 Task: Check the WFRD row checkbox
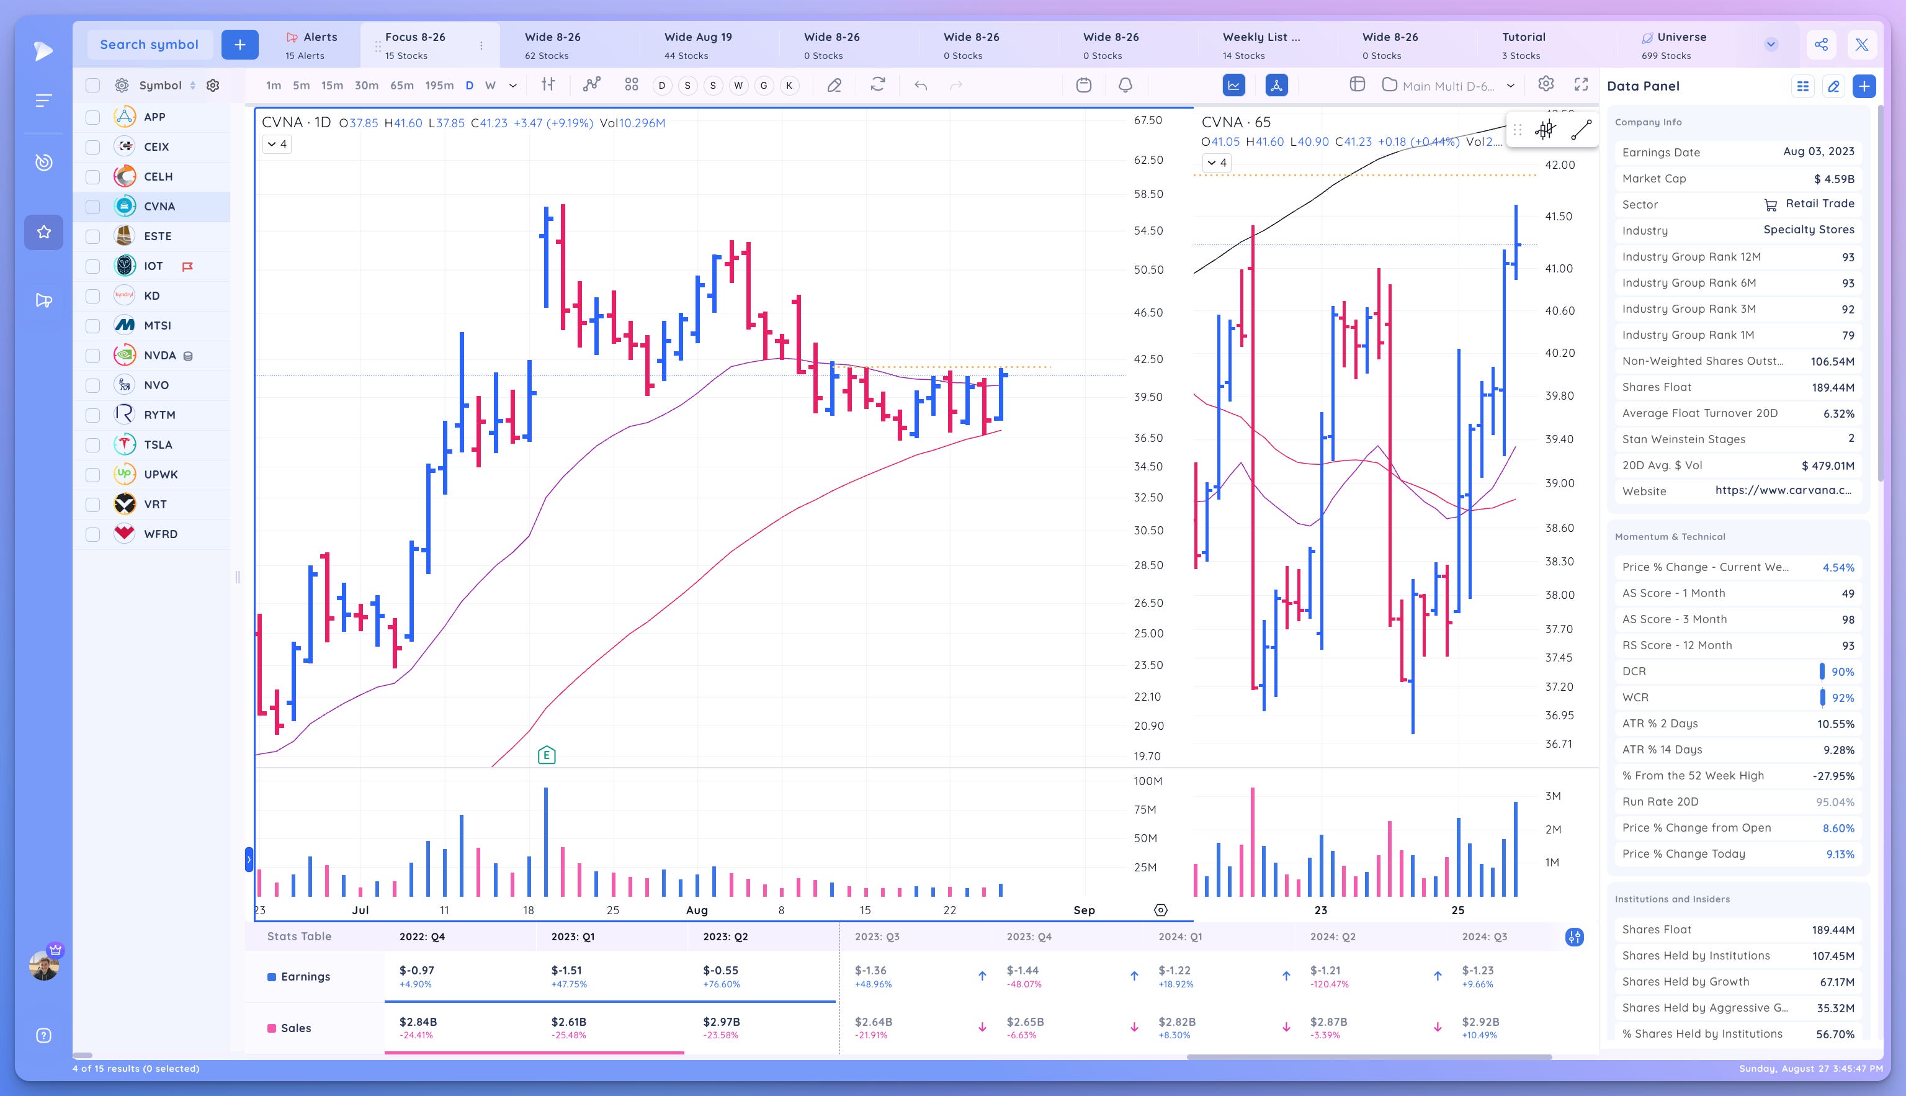pos(92,534)
